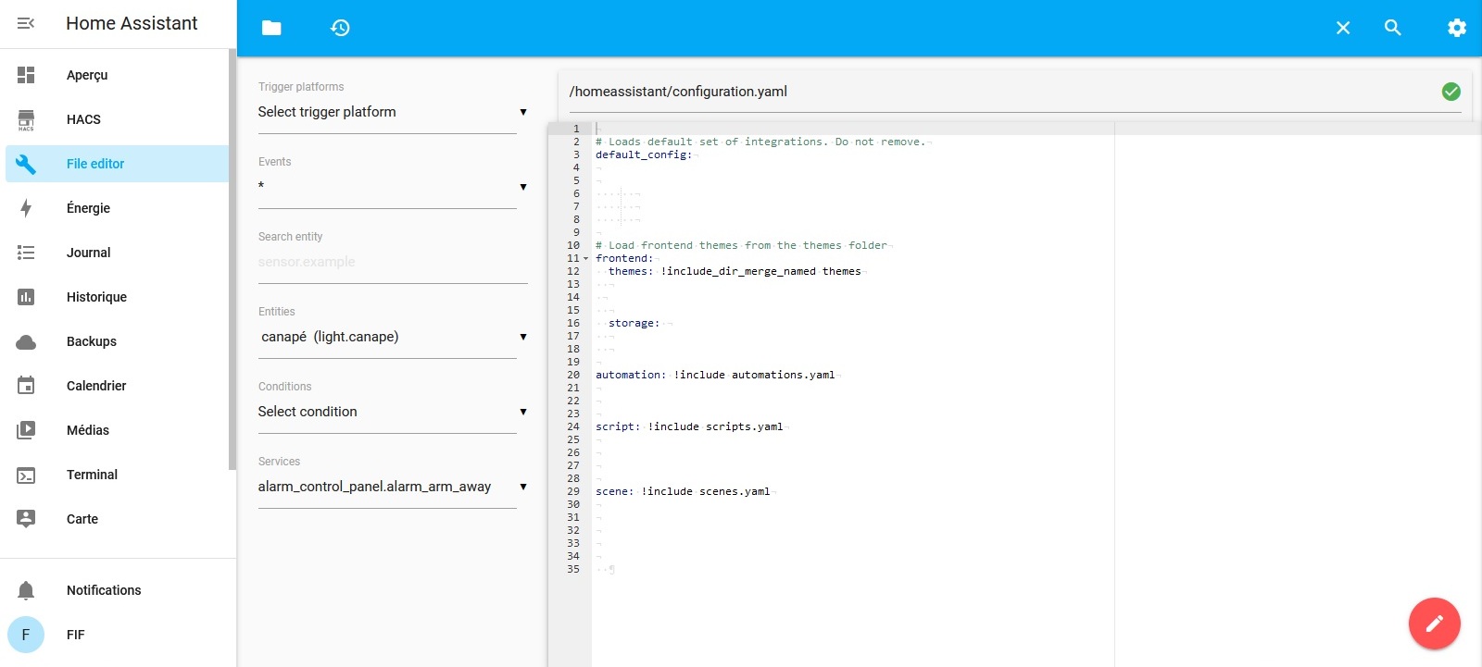1482x667 pixels.
Task: Click line 3 default_config text
Action: coord(644,154)
